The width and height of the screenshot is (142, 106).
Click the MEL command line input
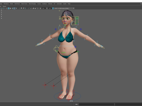(96, 104)
